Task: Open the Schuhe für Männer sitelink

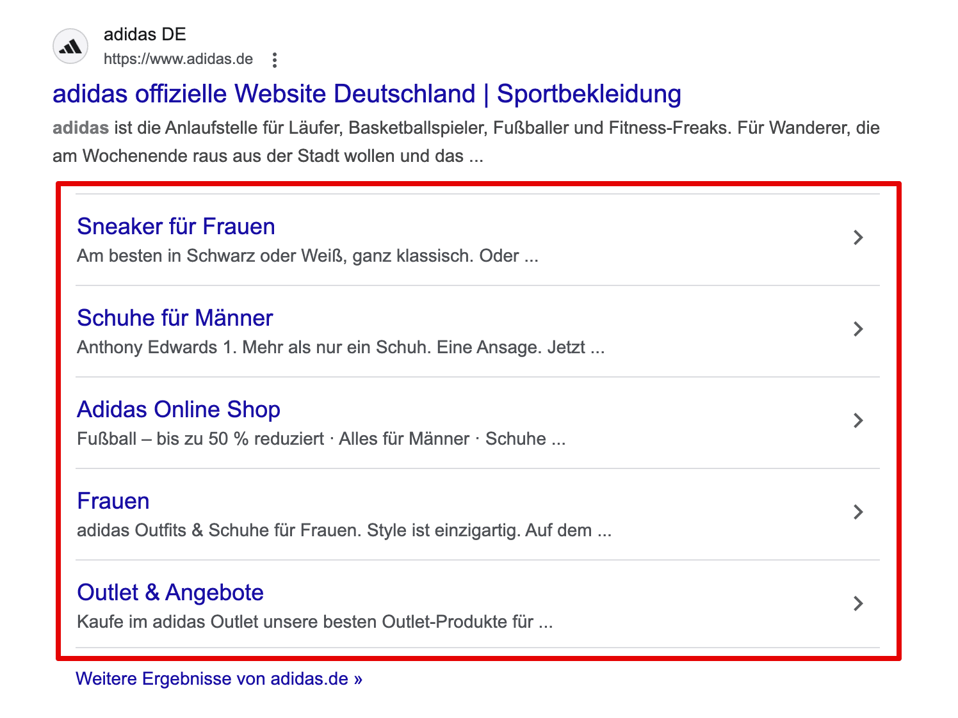Action: [175, 318]
